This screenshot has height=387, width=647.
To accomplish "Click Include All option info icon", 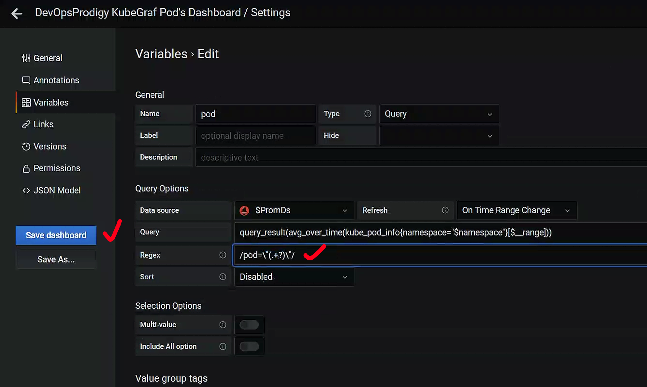I will coord(222,346).
